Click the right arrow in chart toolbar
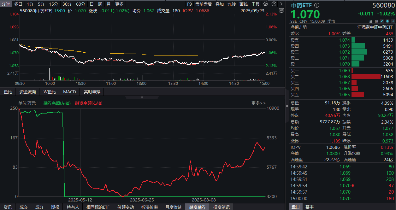Screen dimensions: 396x210 coord(281,4)
